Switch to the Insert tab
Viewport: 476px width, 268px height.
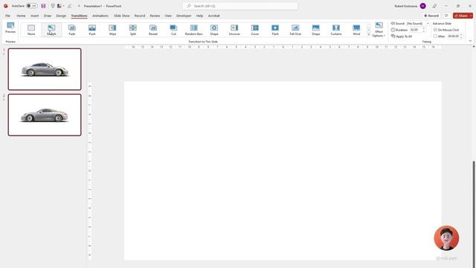35,16
